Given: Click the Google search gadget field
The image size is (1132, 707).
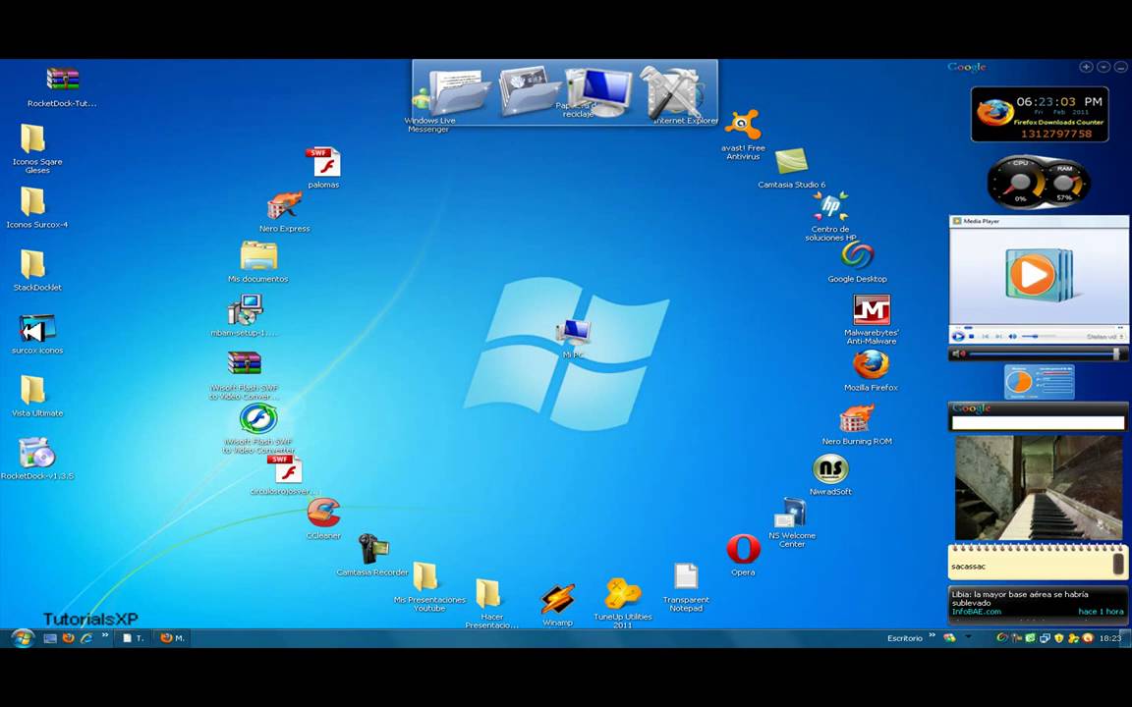Looking at the screenshot, I should (x=1038, y=423).
